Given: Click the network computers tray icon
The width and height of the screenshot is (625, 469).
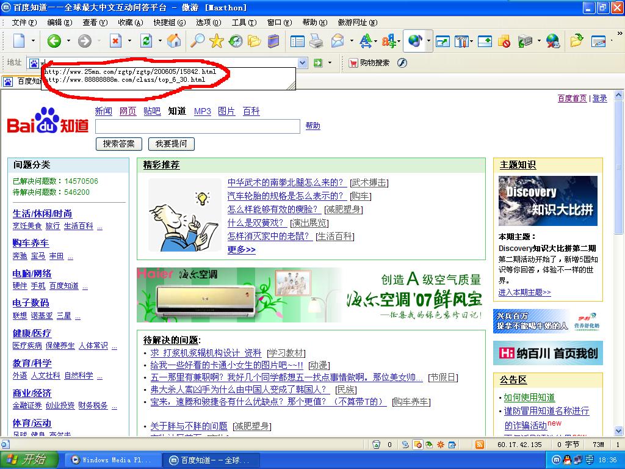Looking at the screenshot, I should (577, 460).
